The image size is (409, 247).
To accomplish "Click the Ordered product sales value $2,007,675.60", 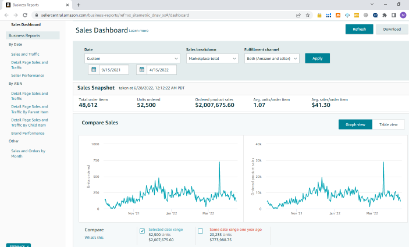I will tap(215, 105).
